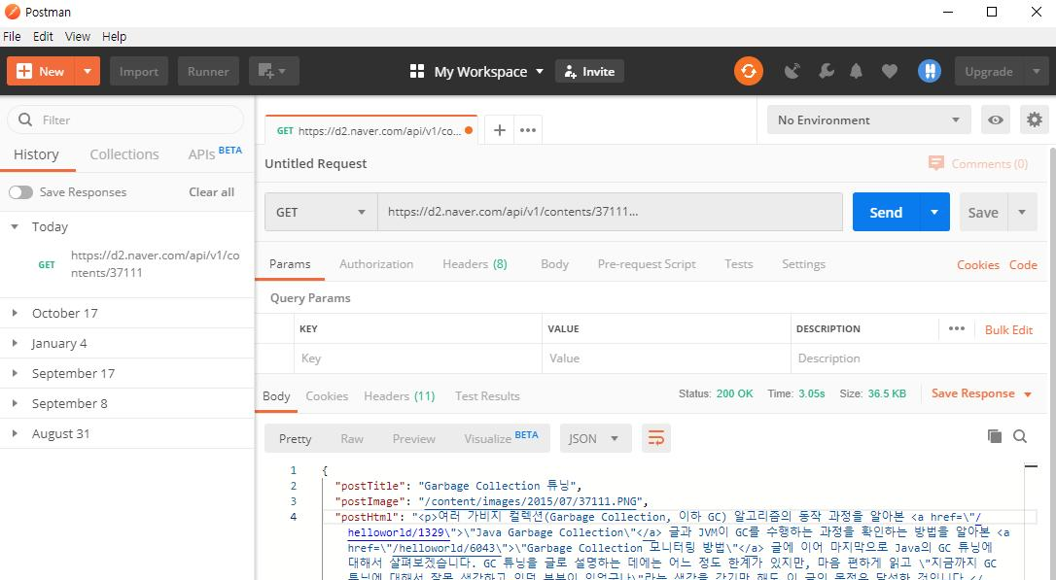Open the View menu
The height and width of the screenshot is (580, 1056).
(x=78, y=36)
